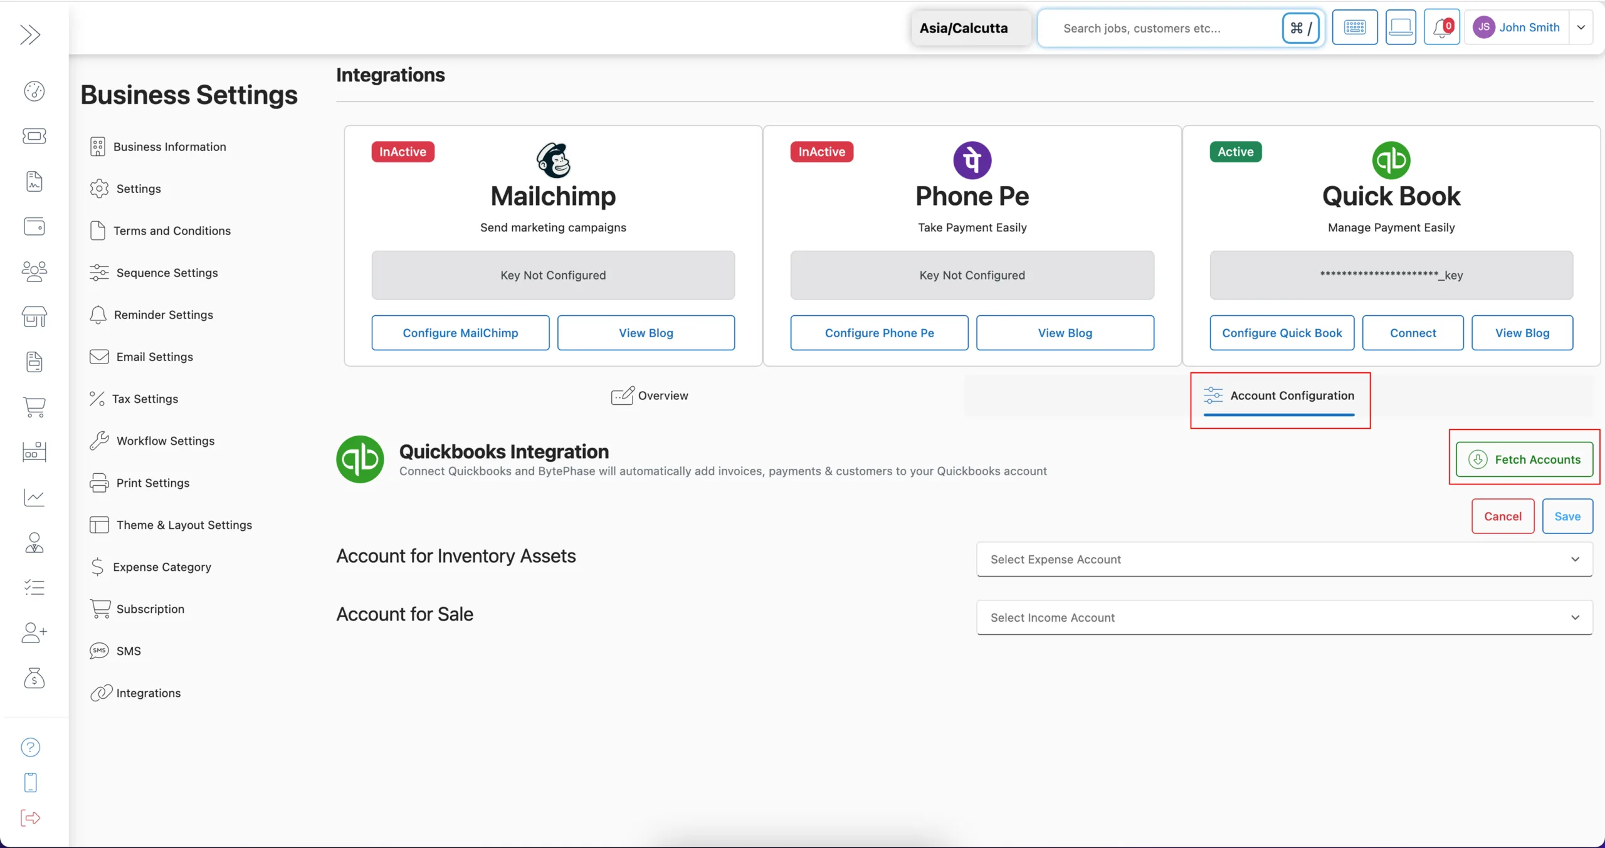Open the inventory shelf icon in sidebar
Viewport: 1605px width, 848px height.
pos(34,452)
